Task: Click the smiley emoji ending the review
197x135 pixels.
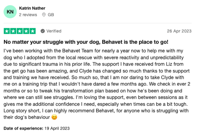Action: click(x=54, y=117)
